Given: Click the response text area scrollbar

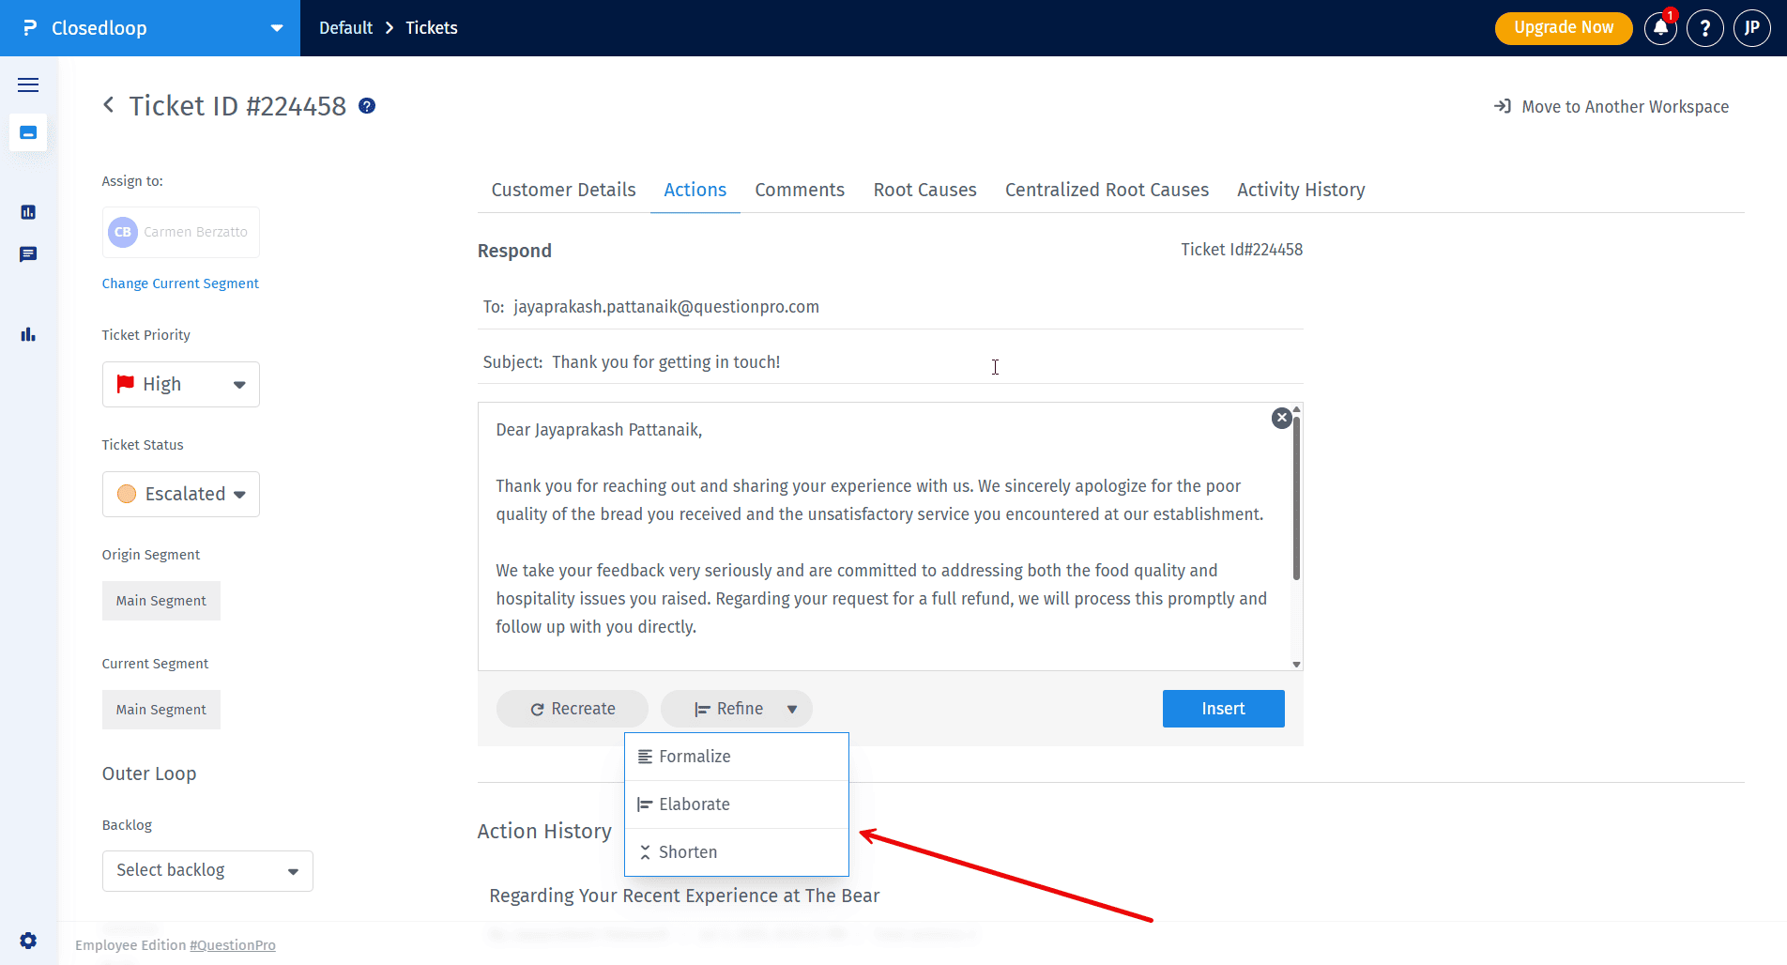Looking at the screenshot, I should click(x=1296, y=498).
